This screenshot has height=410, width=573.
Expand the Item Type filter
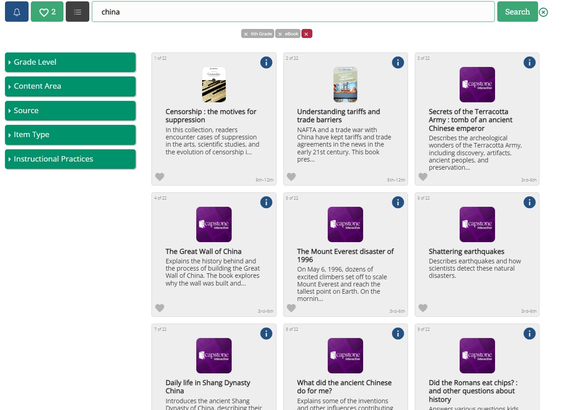click(70, 134)
